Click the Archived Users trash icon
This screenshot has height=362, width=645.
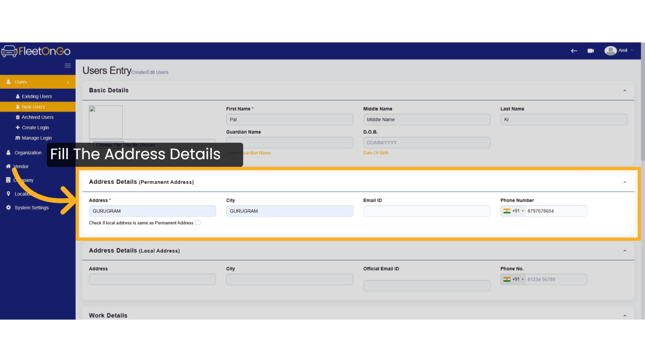coord(18,117)
